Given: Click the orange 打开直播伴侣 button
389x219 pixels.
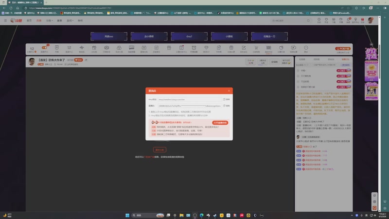Looking at the screenshot, I should point(220,123).
